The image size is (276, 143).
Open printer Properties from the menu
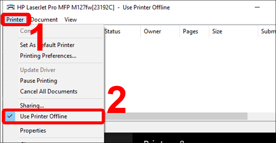(33, 131)
